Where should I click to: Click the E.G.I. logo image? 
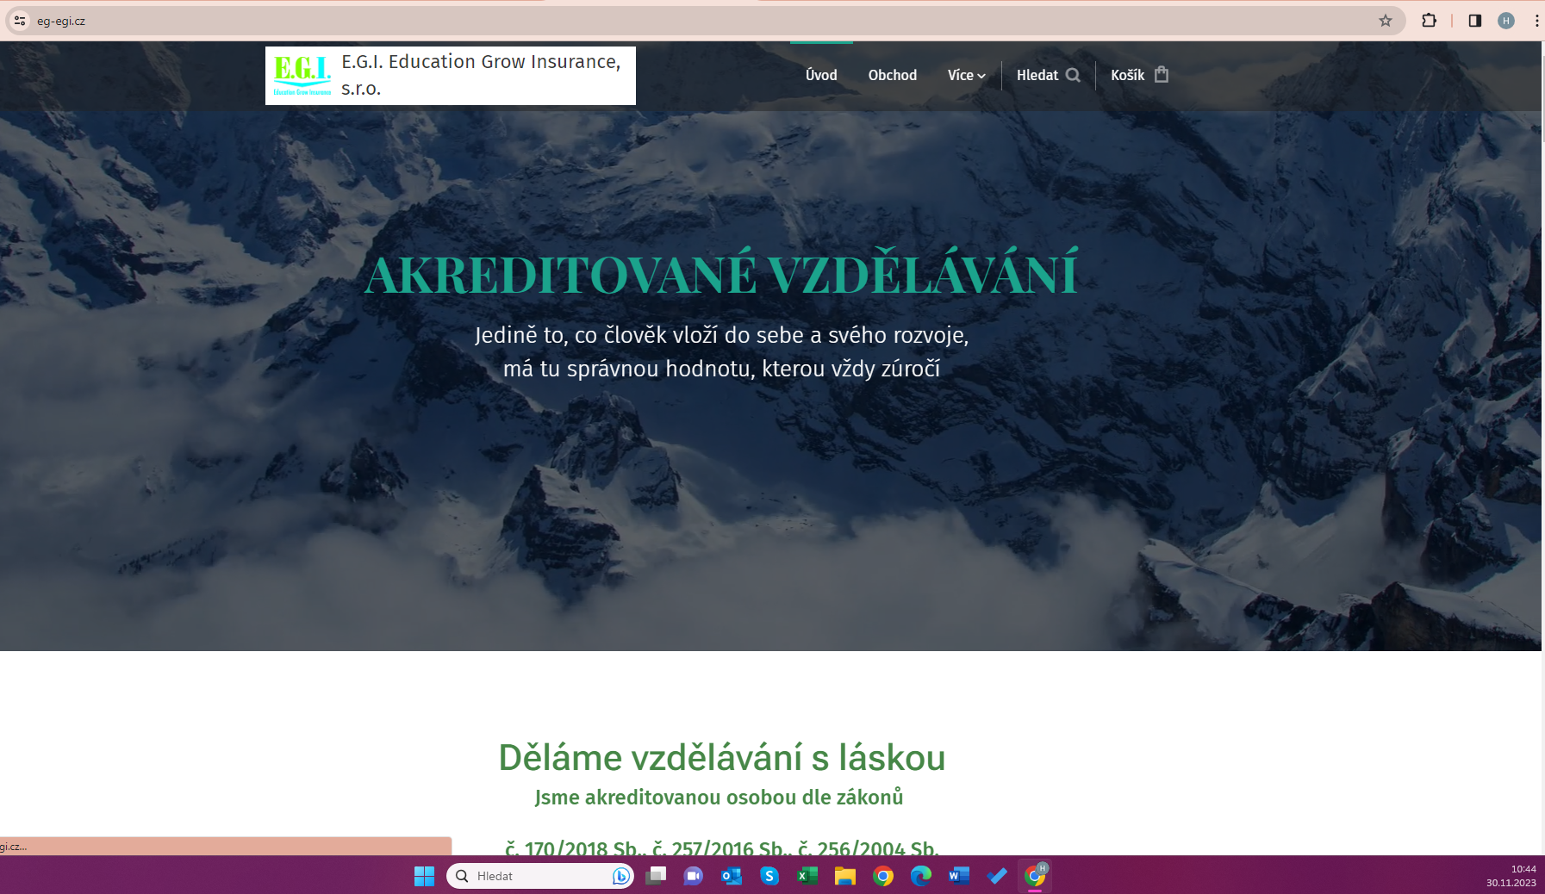point(302,75)
